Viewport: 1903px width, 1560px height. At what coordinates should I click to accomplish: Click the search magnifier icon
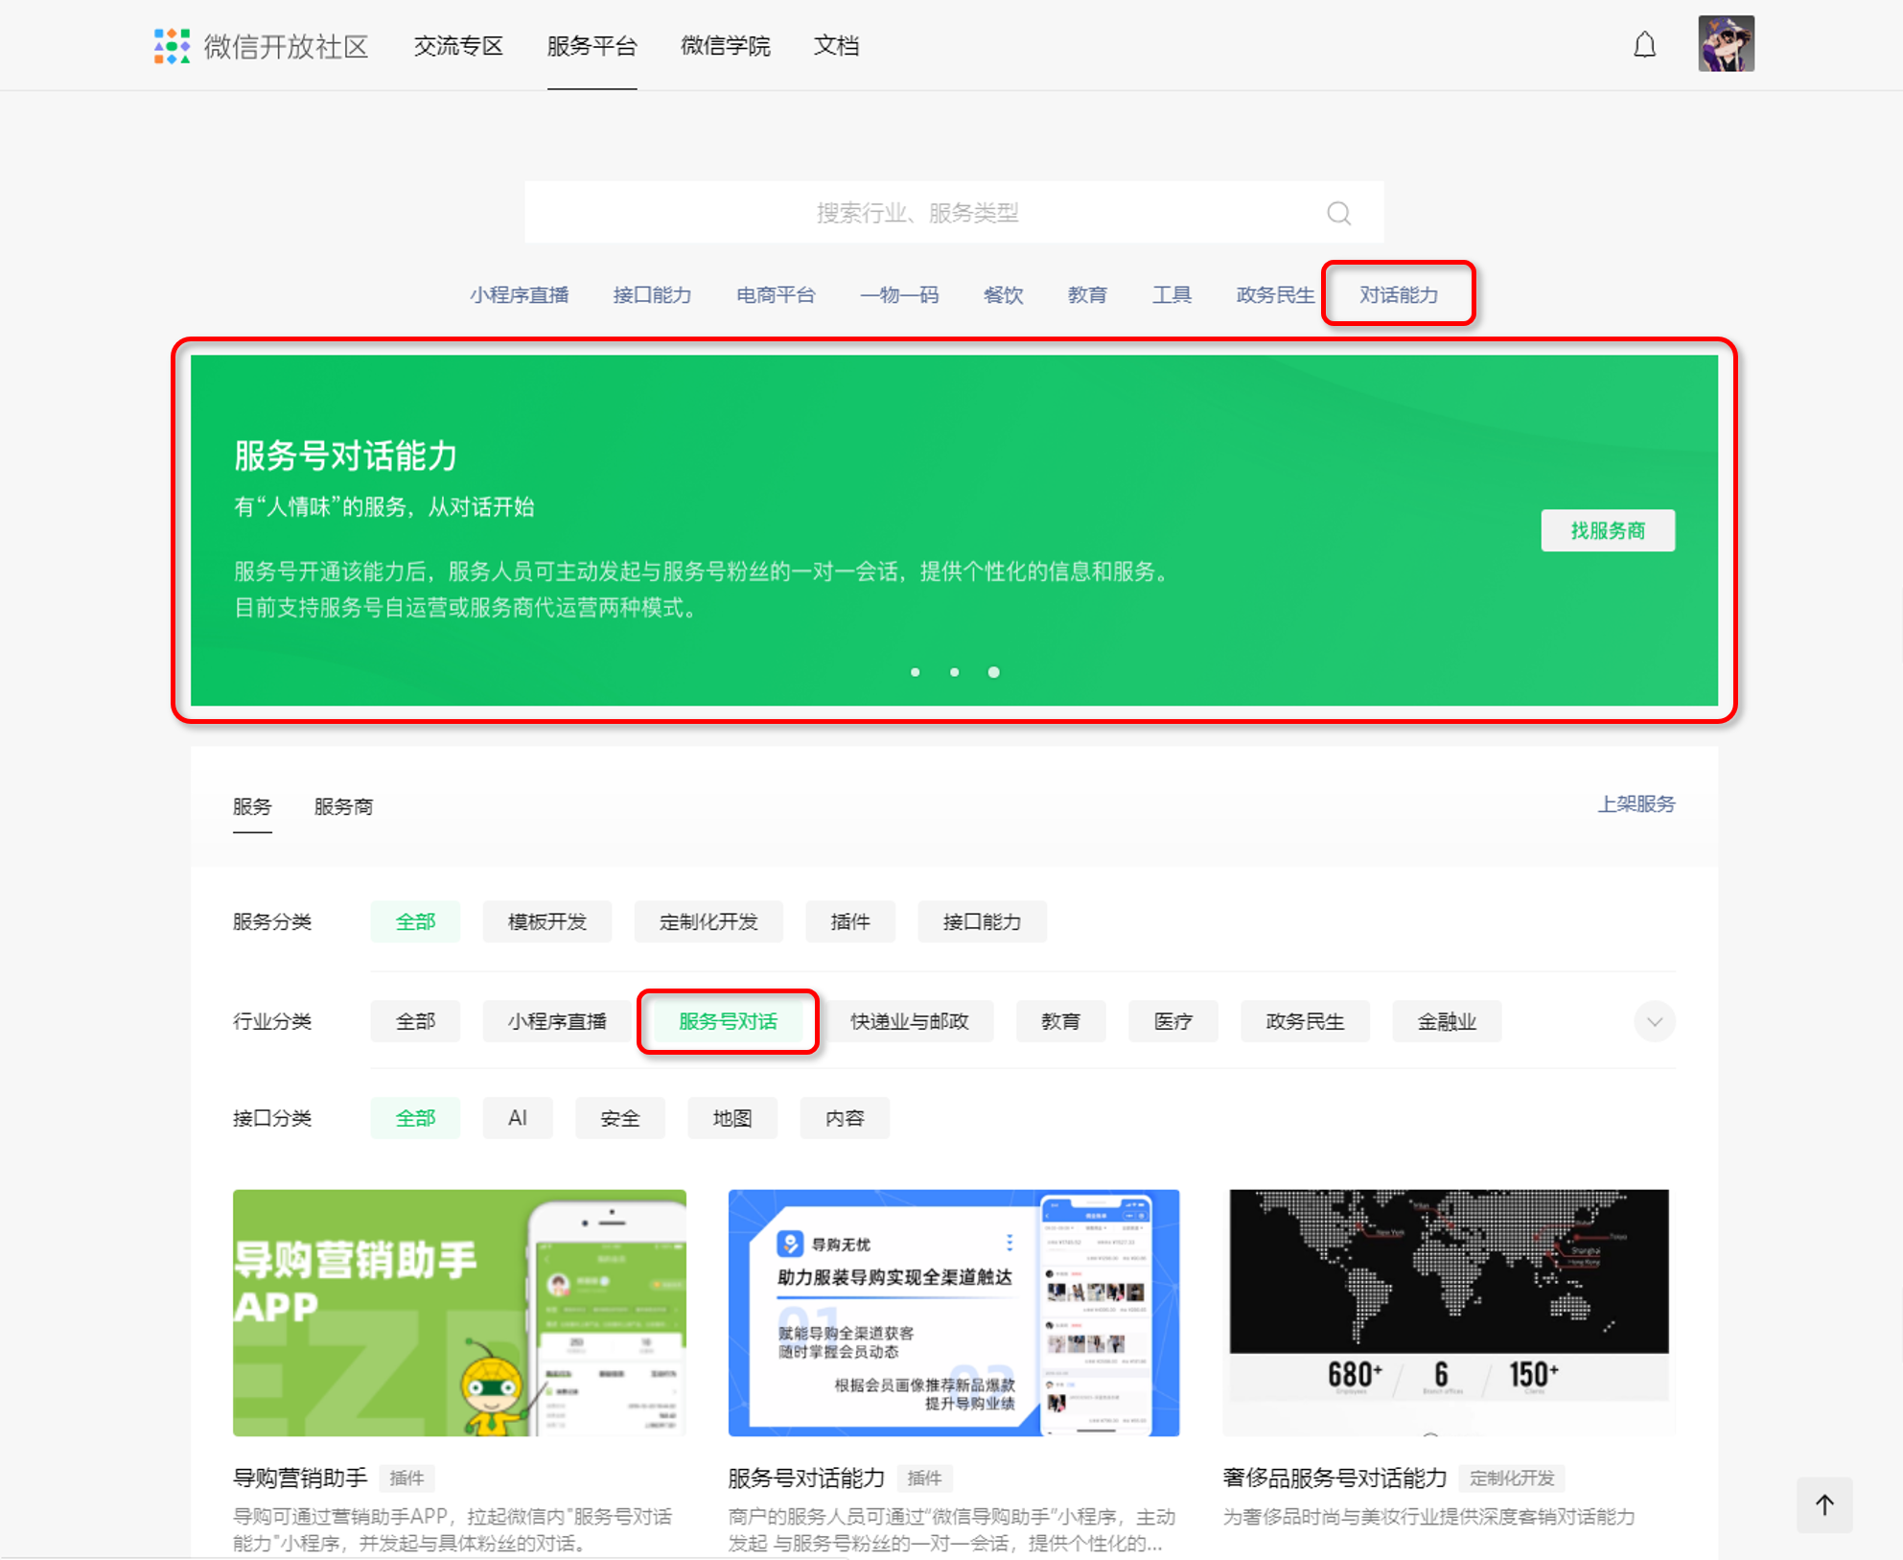(x=1338, y=213)
